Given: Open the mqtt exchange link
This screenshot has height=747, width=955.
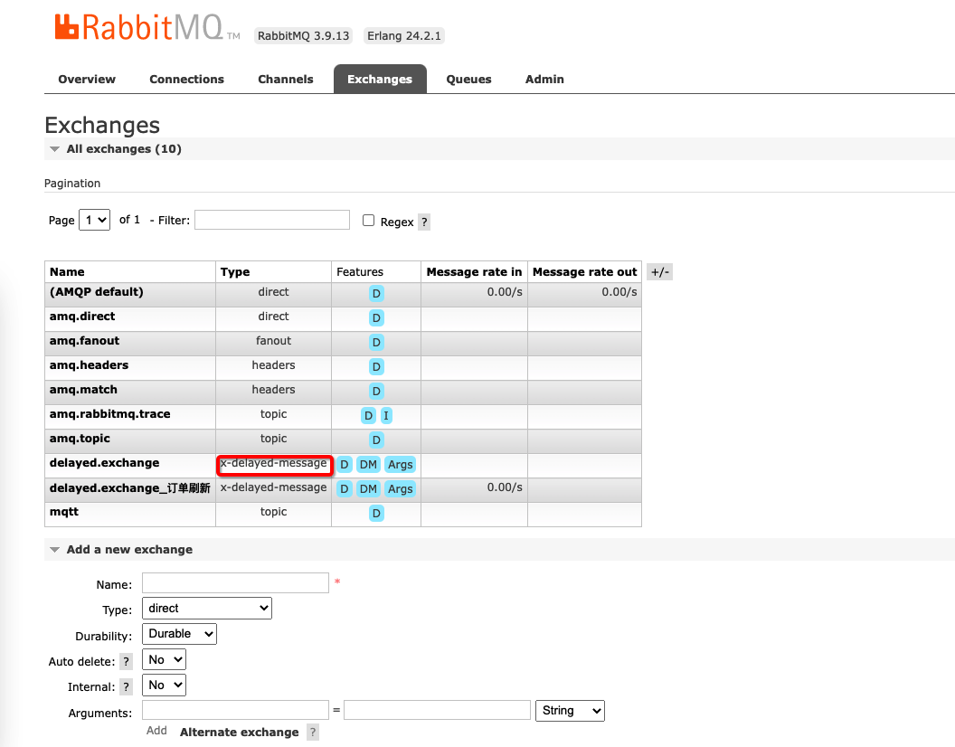Looking at the screenshot, I should tap(64, 511).
